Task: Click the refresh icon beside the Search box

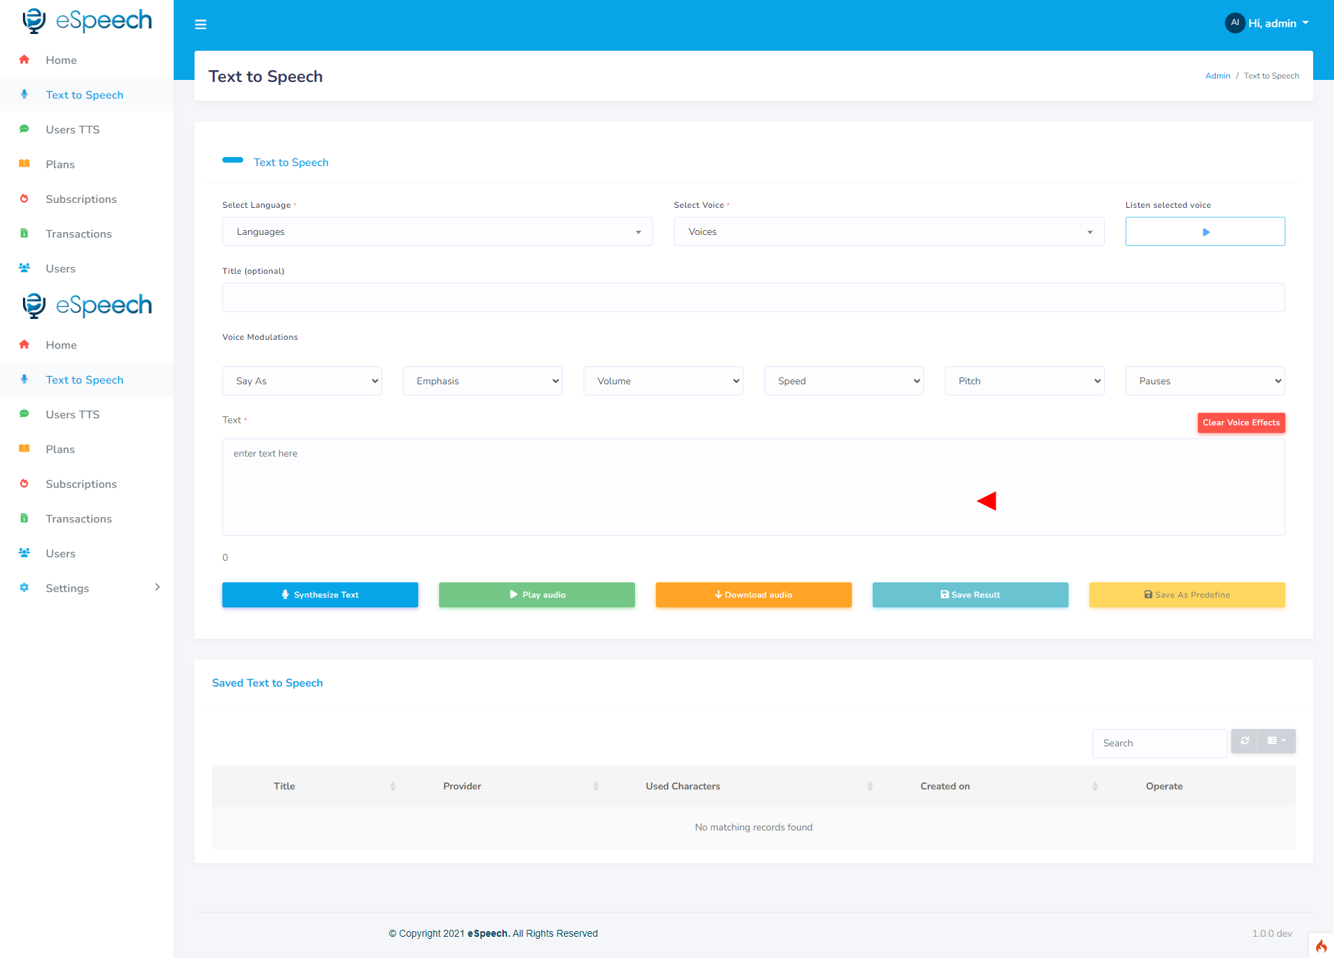Action: point(1244,741)
